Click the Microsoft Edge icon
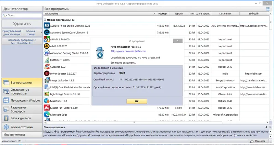The width and height of the screenshot is (274, 145). (x=47, y=115)
